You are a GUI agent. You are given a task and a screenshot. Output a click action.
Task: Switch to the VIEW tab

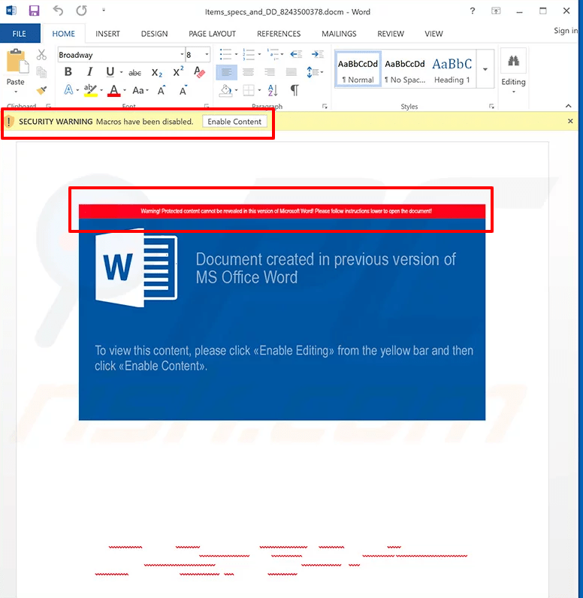(433, 34)
